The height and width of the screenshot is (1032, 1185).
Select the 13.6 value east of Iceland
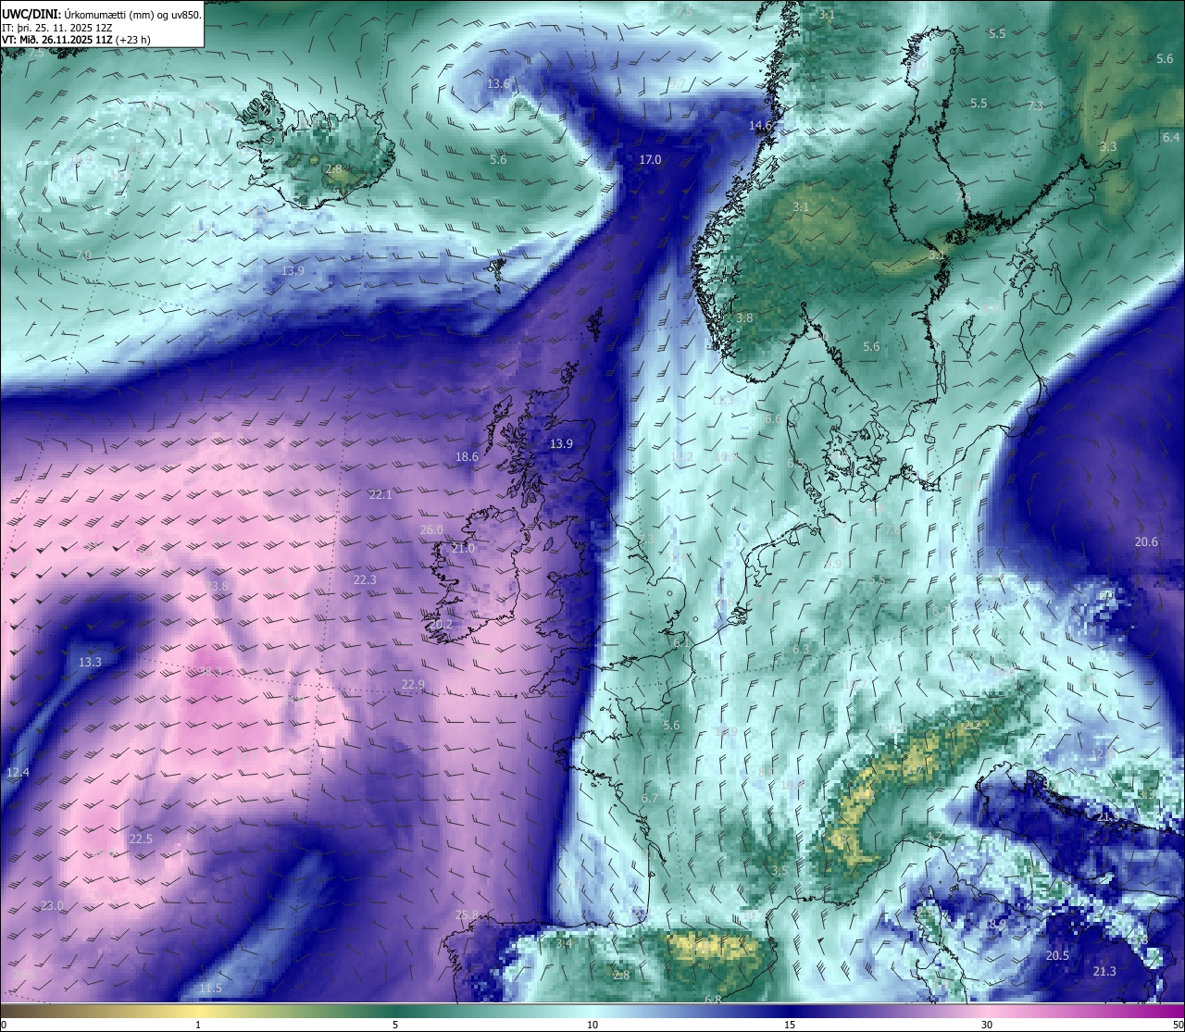click(498, 84)
